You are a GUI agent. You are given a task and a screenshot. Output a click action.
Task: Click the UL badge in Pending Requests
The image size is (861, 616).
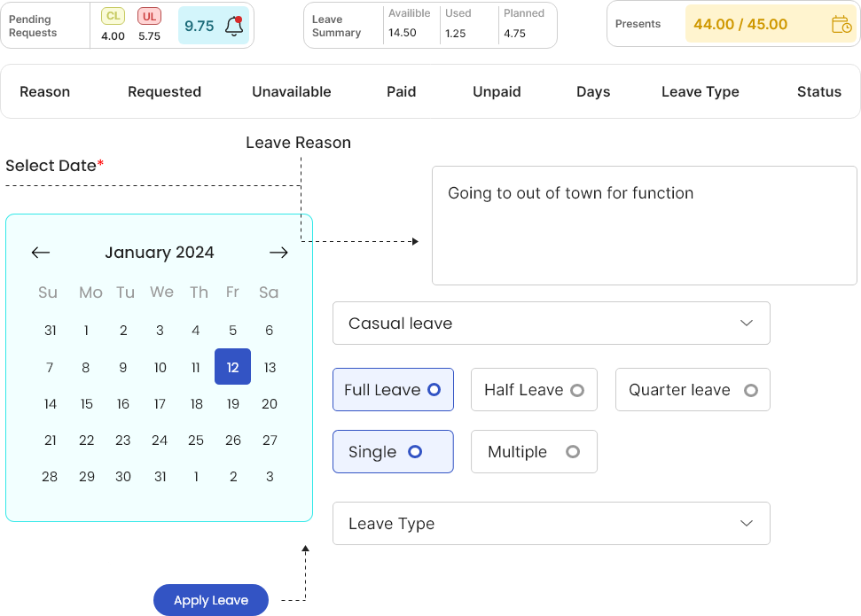tap(149, 16)
